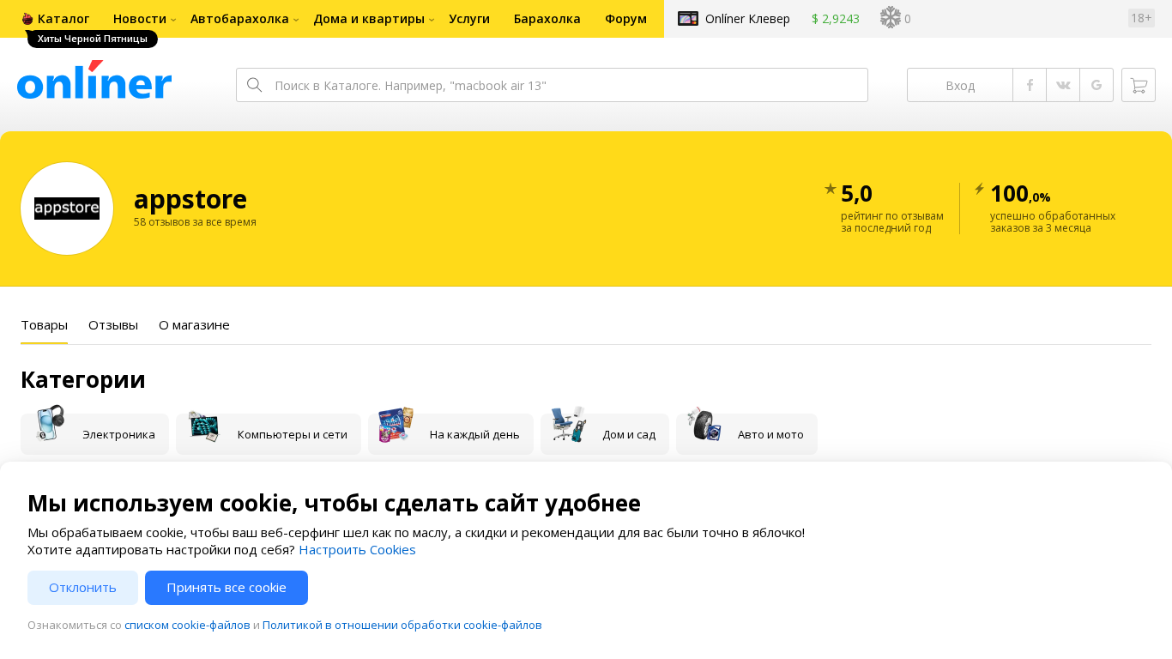Click Принять все cookie button
The image size is (1172, 659).
click(x=227, y=588)
